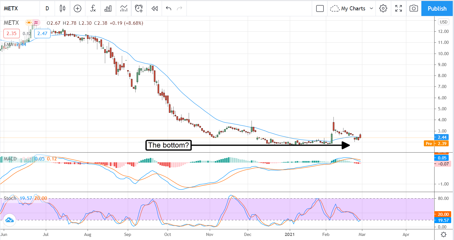Start Bar Replay with the rewind icon
Screen dimensions: 454x240
click(154, 8)
